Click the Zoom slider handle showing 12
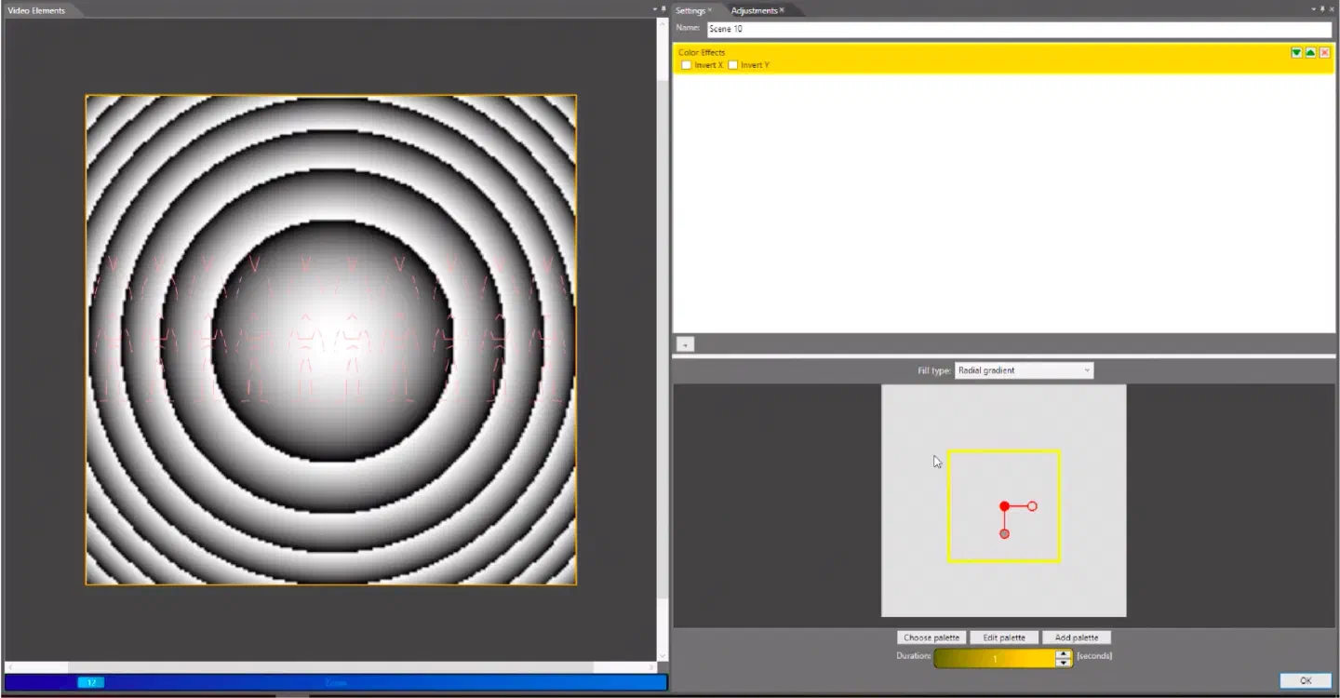Screen dimensions: 1340x698 pyautogui.click(x=90, y=682)
